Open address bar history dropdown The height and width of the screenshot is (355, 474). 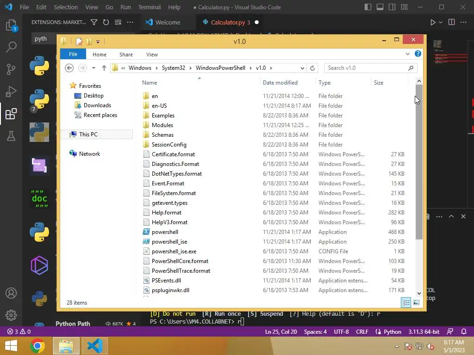pos(302,68)
